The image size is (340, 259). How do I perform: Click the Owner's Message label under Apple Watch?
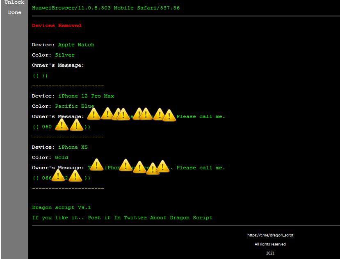point(58,65)
